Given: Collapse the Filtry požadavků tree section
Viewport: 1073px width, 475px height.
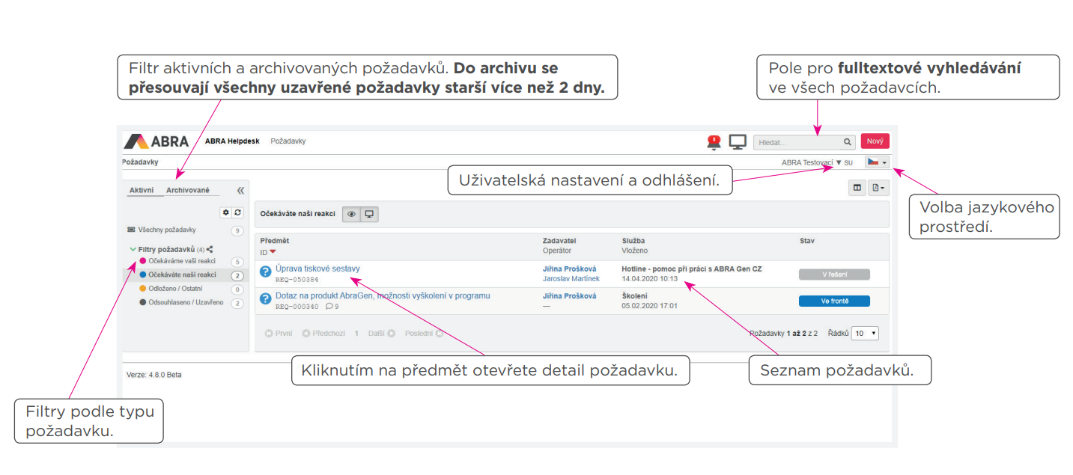Looking at the screenshot, I should 133,249.
